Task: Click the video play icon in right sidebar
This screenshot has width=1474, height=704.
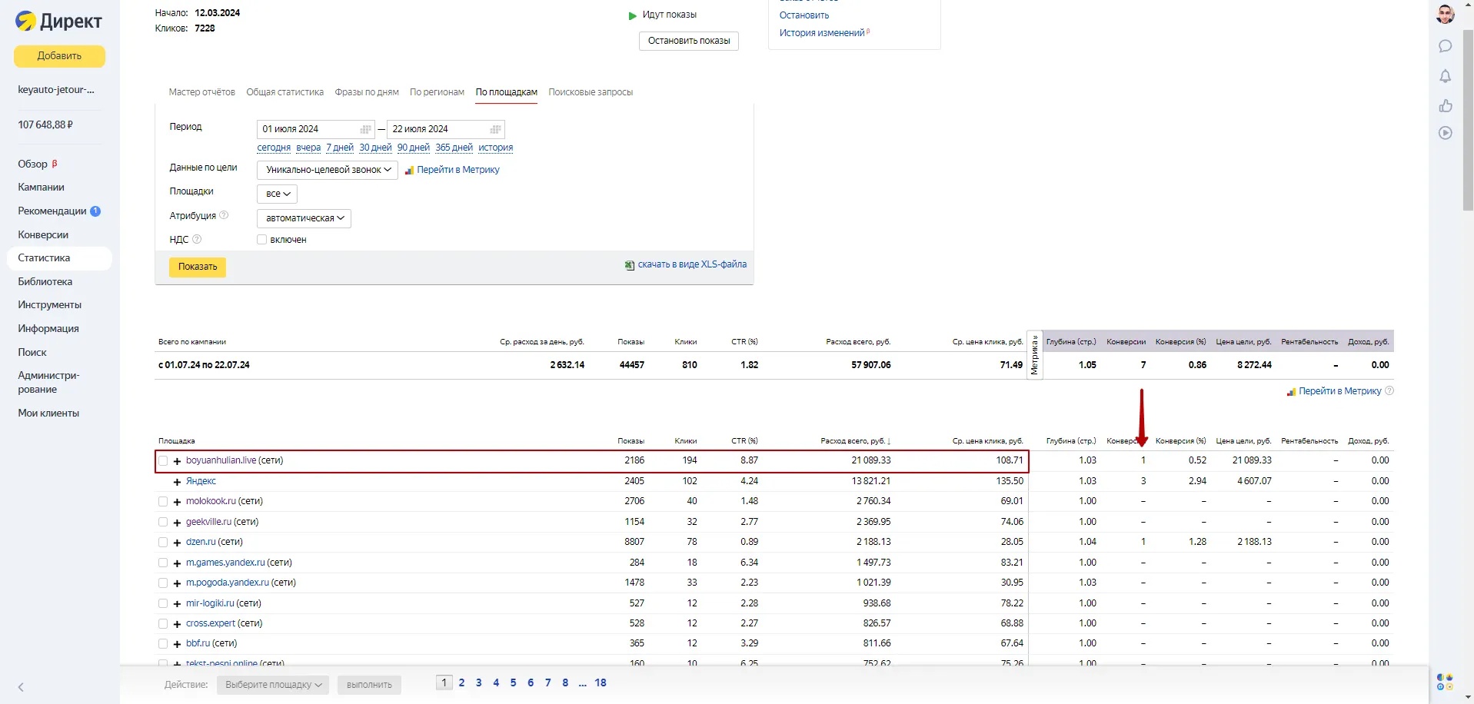Action: 1445,133
